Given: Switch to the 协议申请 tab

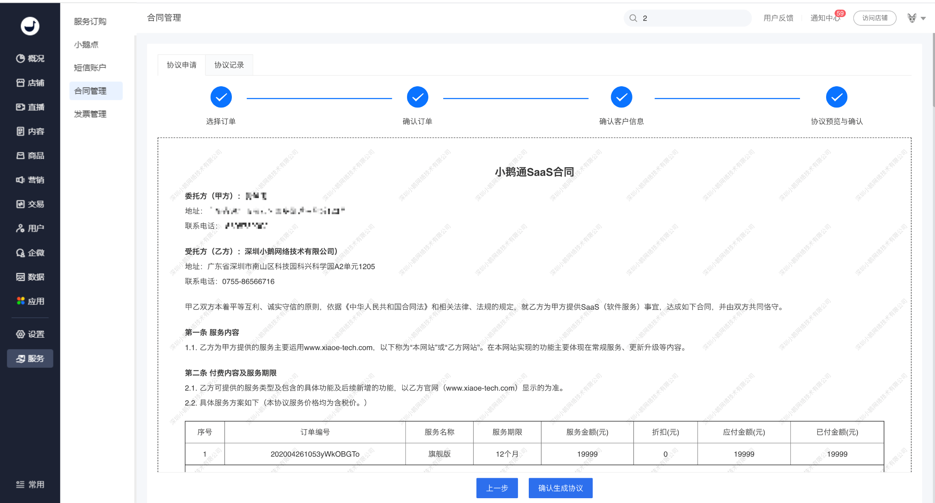Looking at the screenshot, I should [x=182, y=65].
